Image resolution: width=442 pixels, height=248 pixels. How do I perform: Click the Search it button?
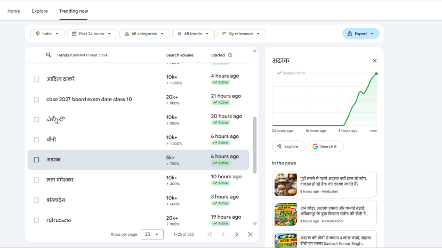[x=325, y=146]
